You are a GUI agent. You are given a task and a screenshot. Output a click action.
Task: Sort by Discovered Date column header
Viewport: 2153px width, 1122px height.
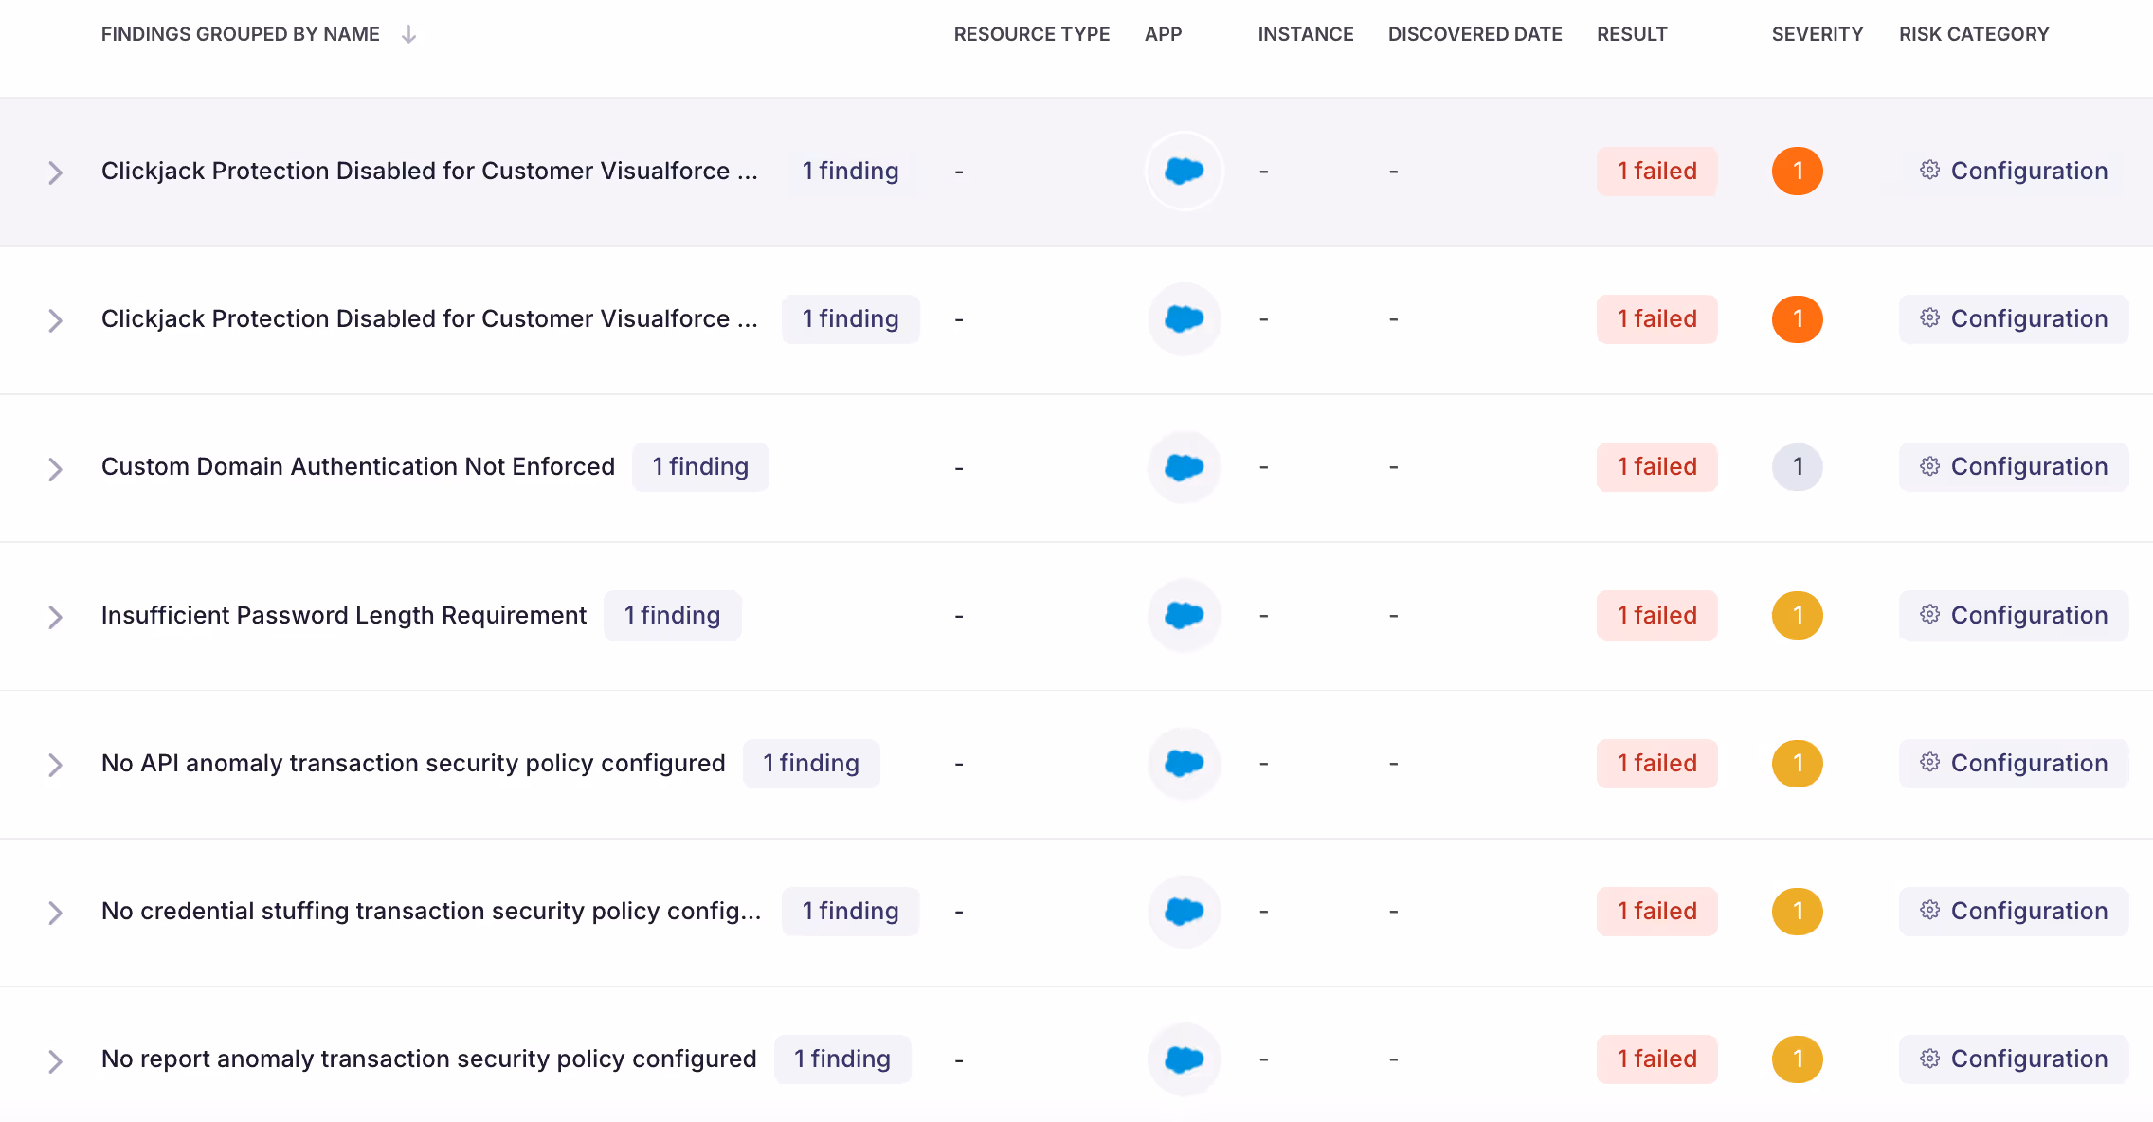[x=1475, y=34]
